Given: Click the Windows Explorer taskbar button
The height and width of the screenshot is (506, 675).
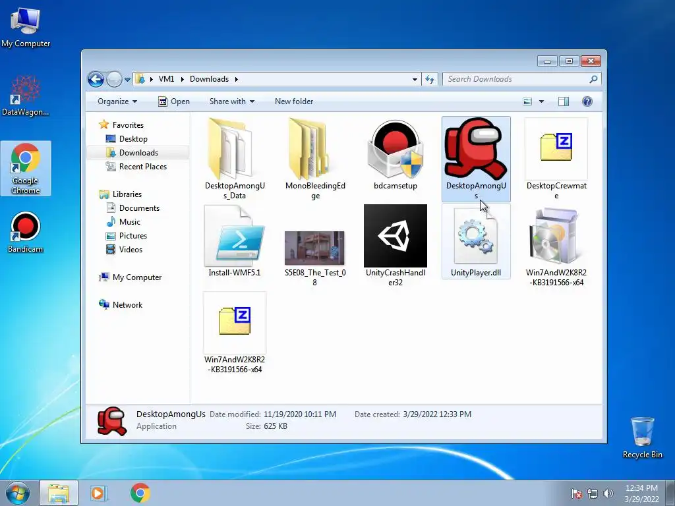Looking at the screenshot, I should (59, 493).
